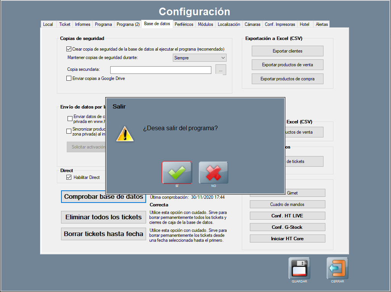
Task: Open Conf. G-Stock settings
Action: point(287,227)
